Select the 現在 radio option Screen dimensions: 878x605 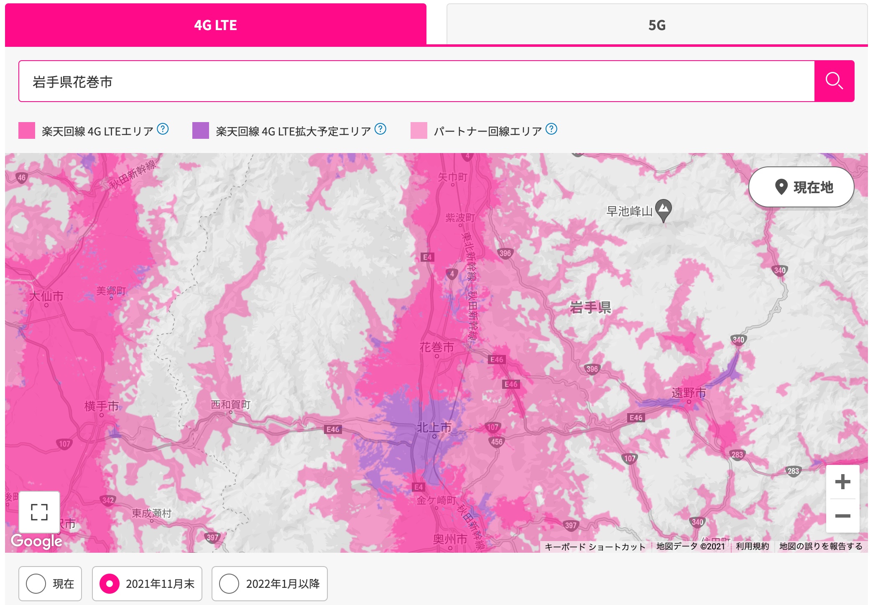point(36,583)
